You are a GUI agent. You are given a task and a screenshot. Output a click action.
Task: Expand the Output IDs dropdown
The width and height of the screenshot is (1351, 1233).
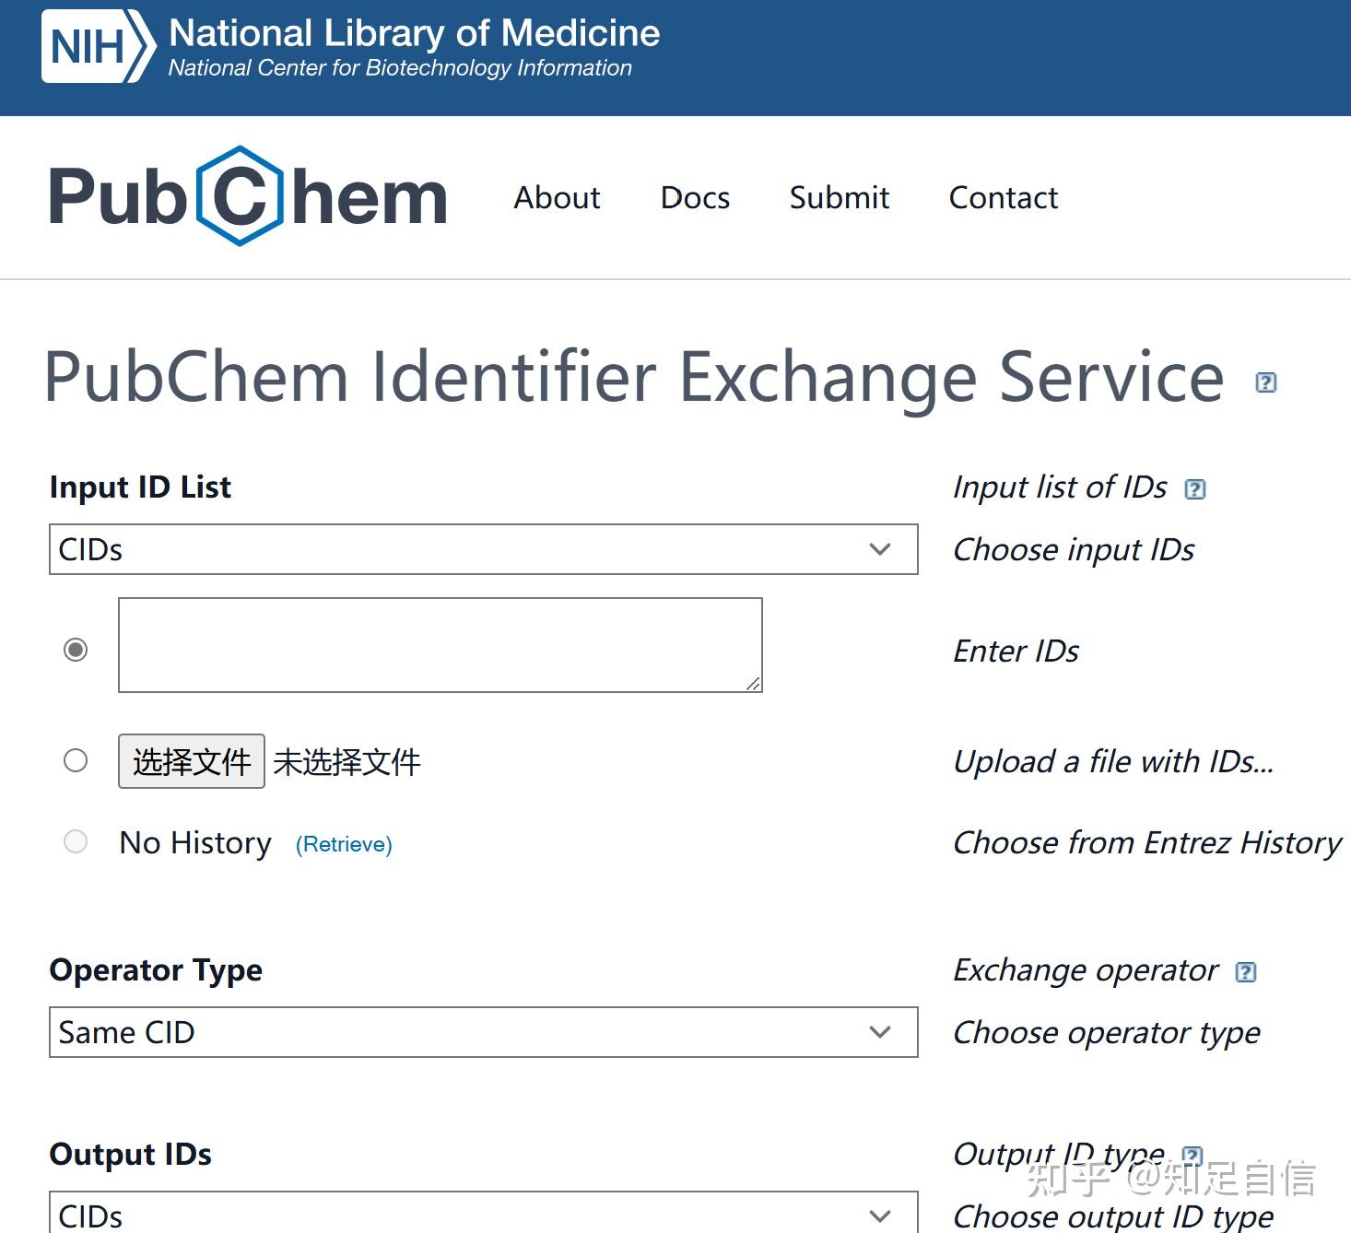483,1215
